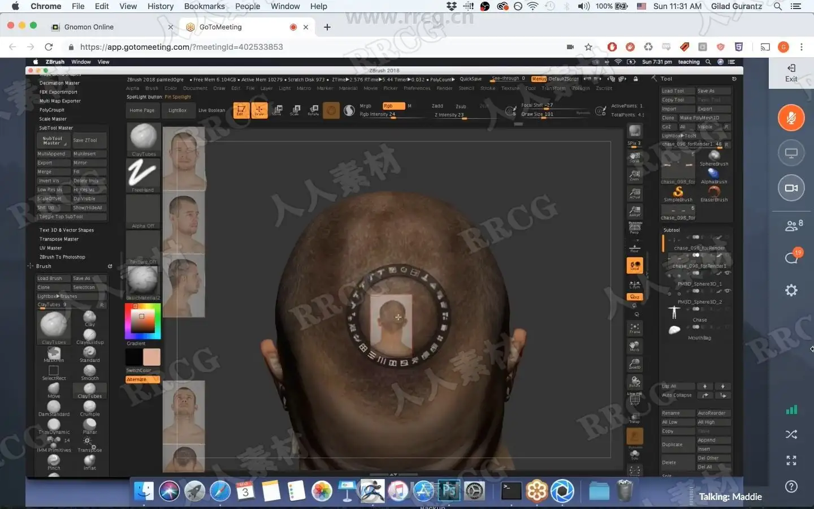Toggle Live Boolean mode
This screenshot has width=814, height=509.
click(x=211, y=110)
